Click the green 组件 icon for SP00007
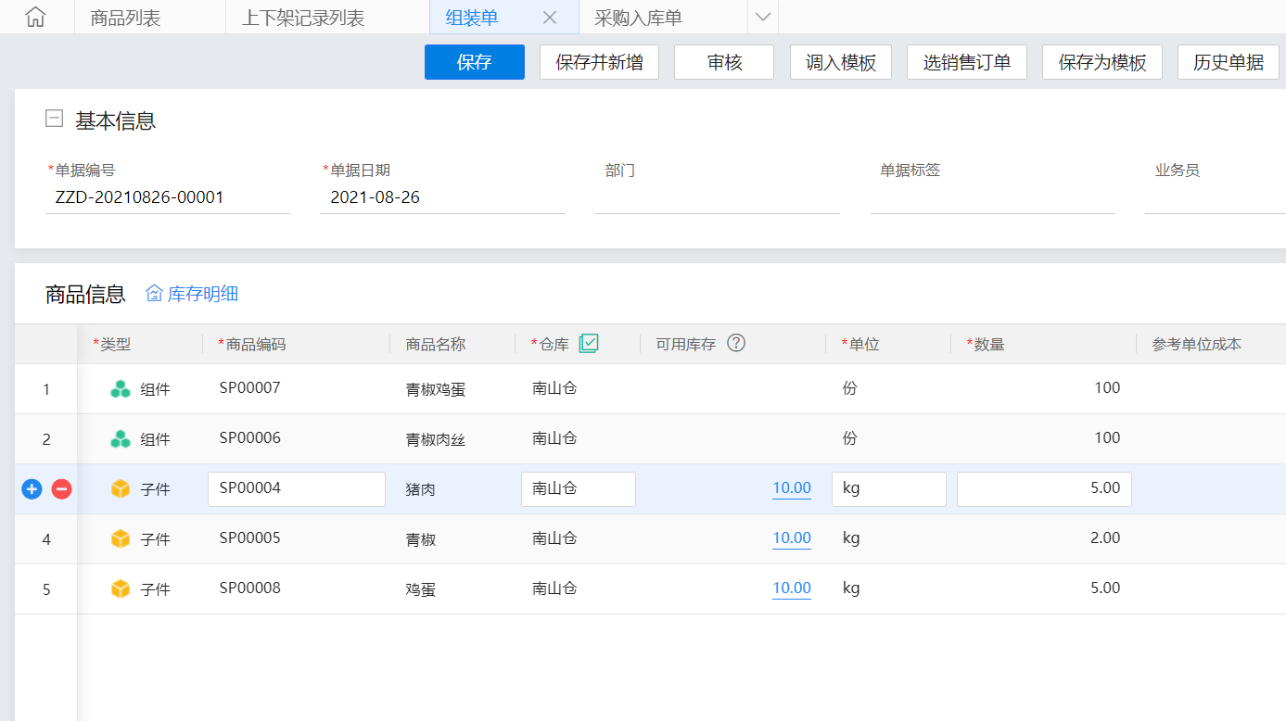The width and height of the screenshot is (1286, 721). 121,389
